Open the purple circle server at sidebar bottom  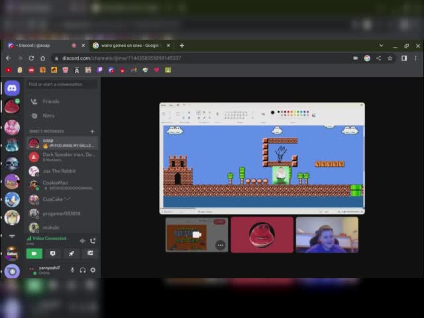pos(12,271)
